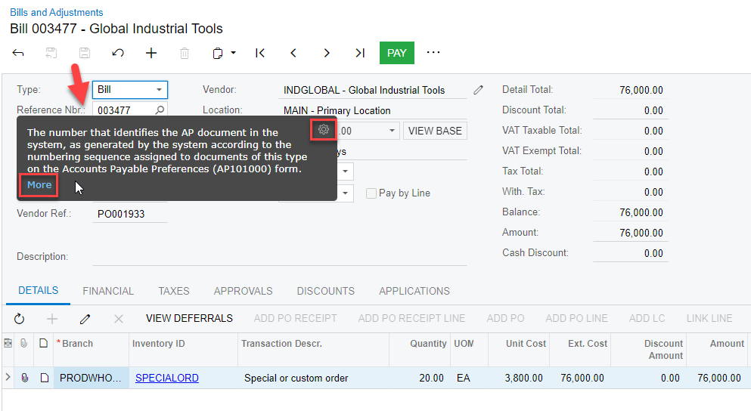Open the Bills and Adjustments breadcrumb link
Screen dimensions: 751x411
[56, 12]
